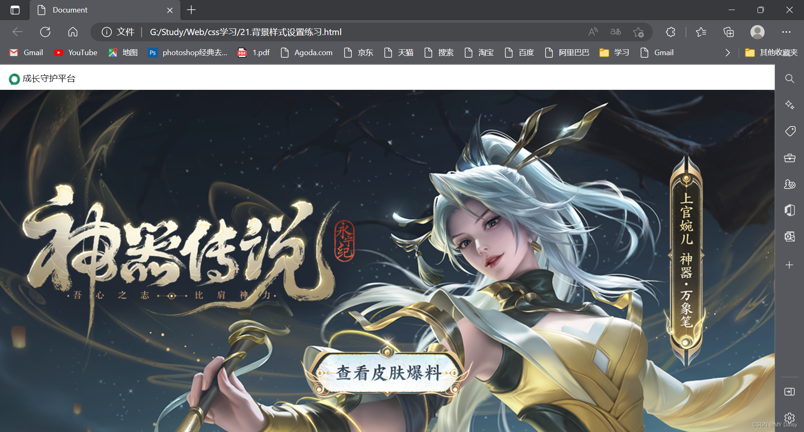Open the YouTube bookmark
This screenshot has width=804, height=432.
[x=76, y=53]
